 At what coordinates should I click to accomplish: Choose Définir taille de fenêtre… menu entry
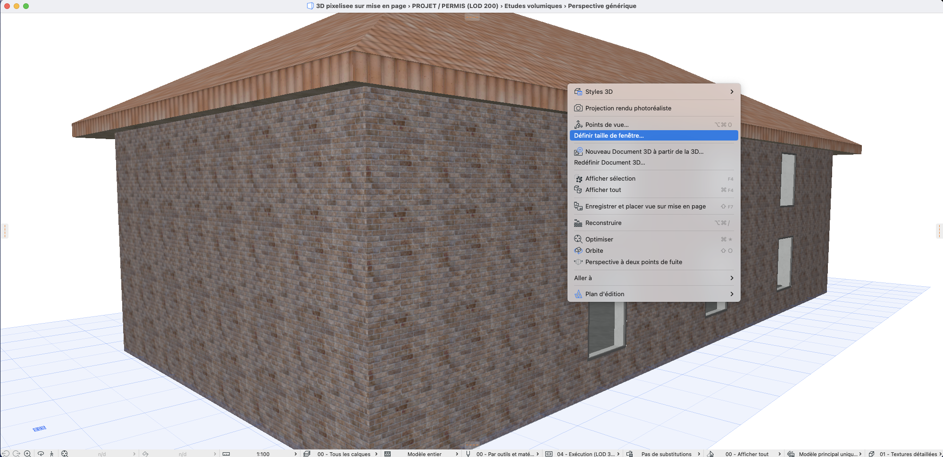tap(654, 135)
